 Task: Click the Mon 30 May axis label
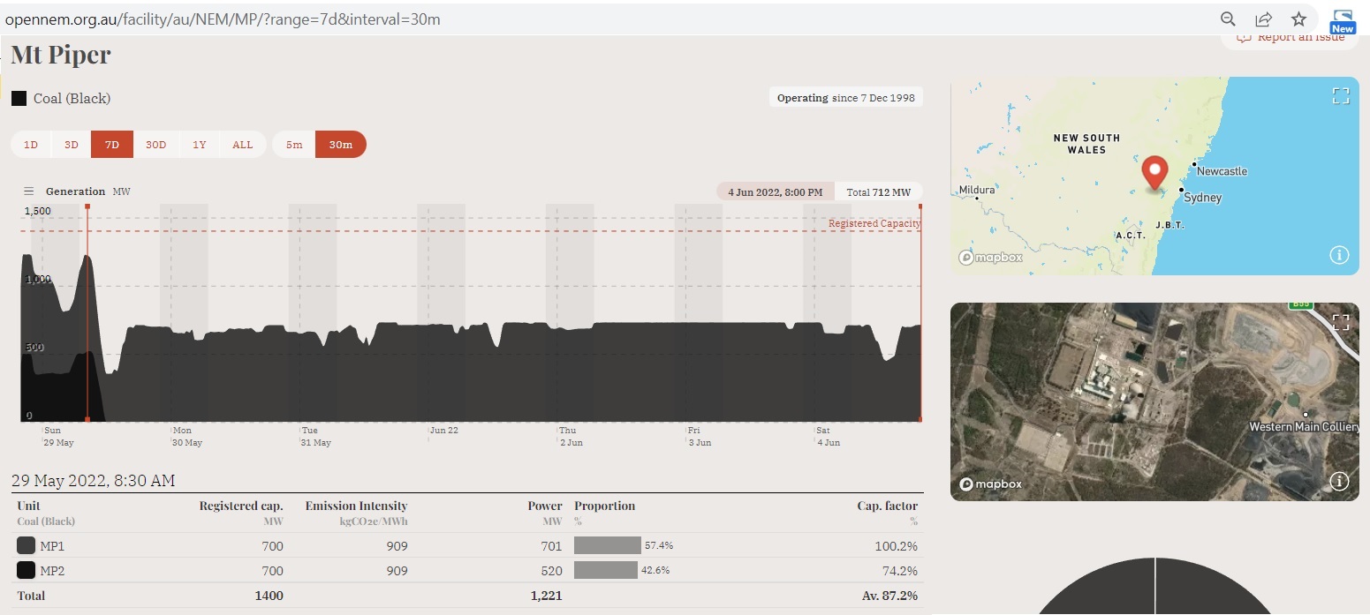click(x=187, y=436)
